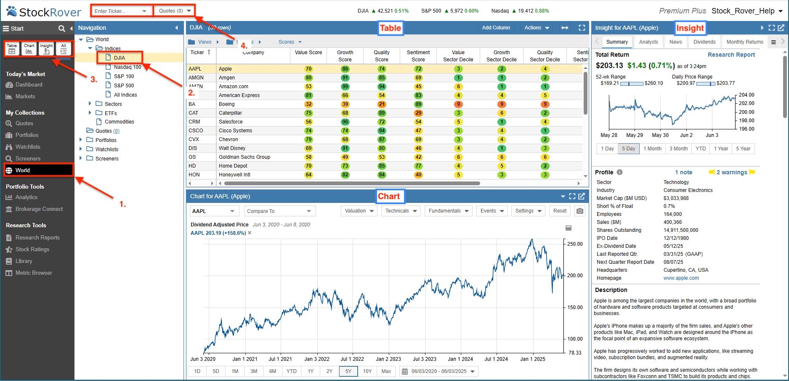Click the Insight layout icon in the Start panel
The width and height of the screenshot is (789, 381).
point(46,49)
